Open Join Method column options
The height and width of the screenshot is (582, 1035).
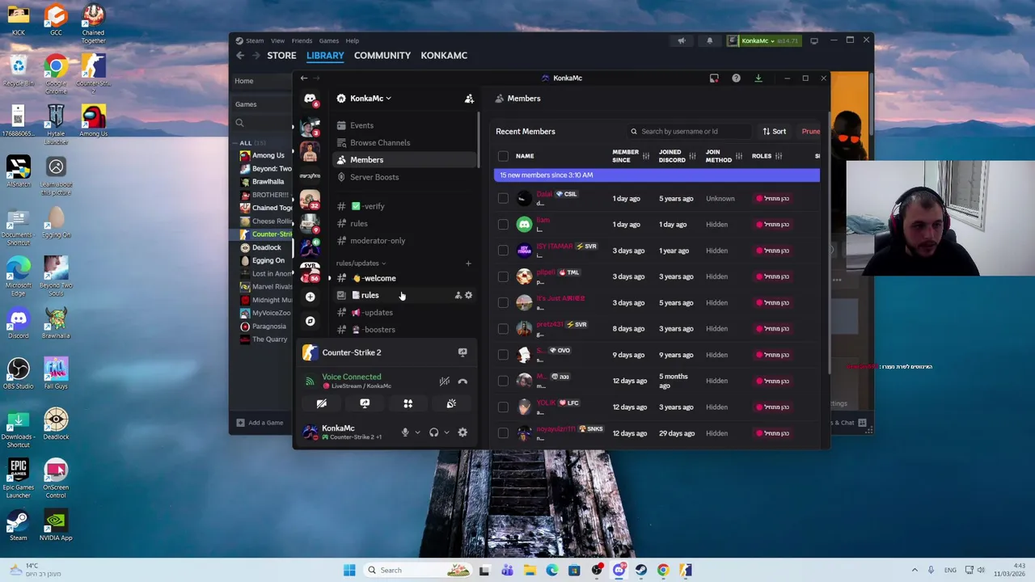(x=739, y=156)
